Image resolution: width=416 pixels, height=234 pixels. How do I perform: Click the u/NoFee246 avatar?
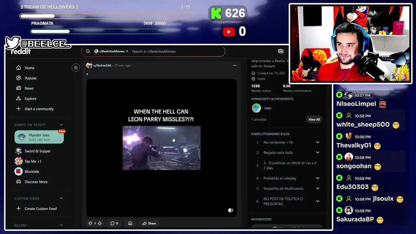click(89, 65)
